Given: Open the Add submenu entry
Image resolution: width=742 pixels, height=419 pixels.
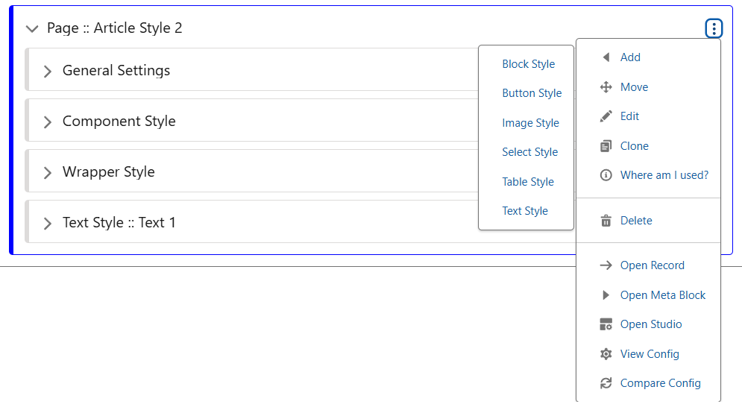Looking at the screenshot, I should point(630,57).
